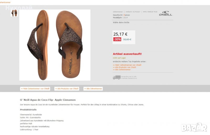The width and height of the screenshot is (210, 135).
Task: Click the delivery truck shipping icon
Action: pyautogui.click(x=117, y=77)
